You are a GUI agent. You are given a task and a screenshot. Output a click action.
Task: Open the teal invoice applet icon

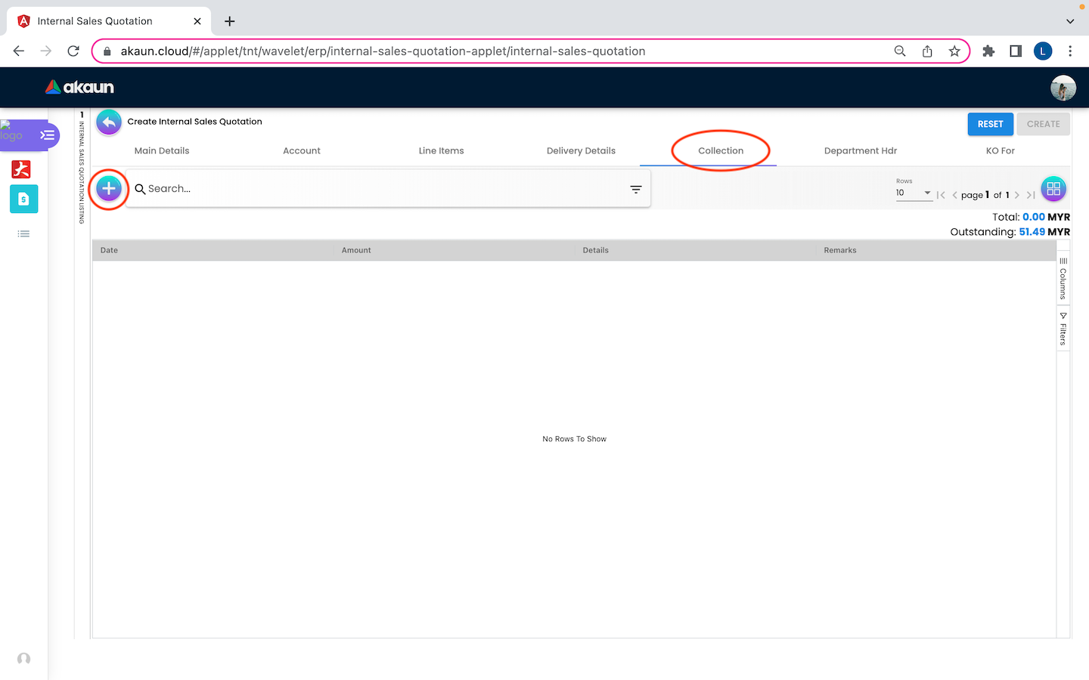coord(23,199)
